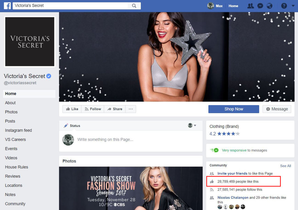Screen dimensions: 298x210
Task: Click the Photos section heading
Action: (69, 161)
